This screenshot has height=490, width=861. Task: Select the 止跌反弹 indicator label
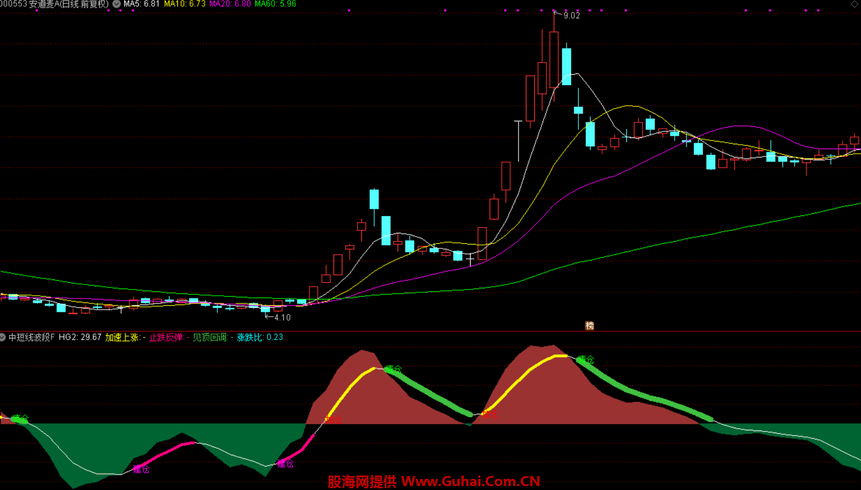(166, 337)
